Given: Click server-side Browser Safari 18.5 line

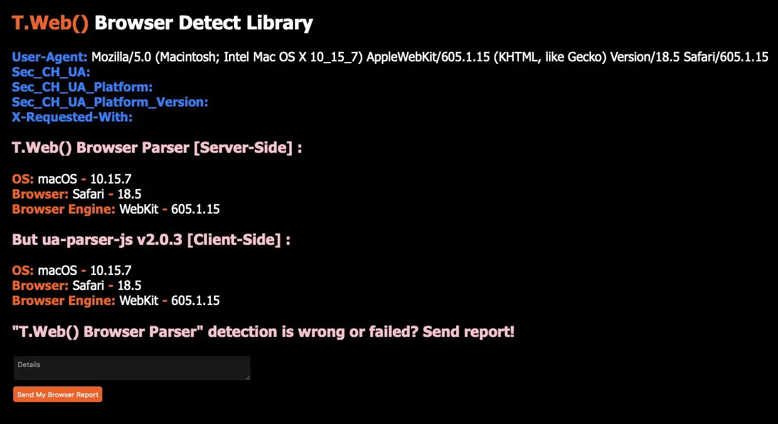Looking at the screenshot, I should 77,194.
